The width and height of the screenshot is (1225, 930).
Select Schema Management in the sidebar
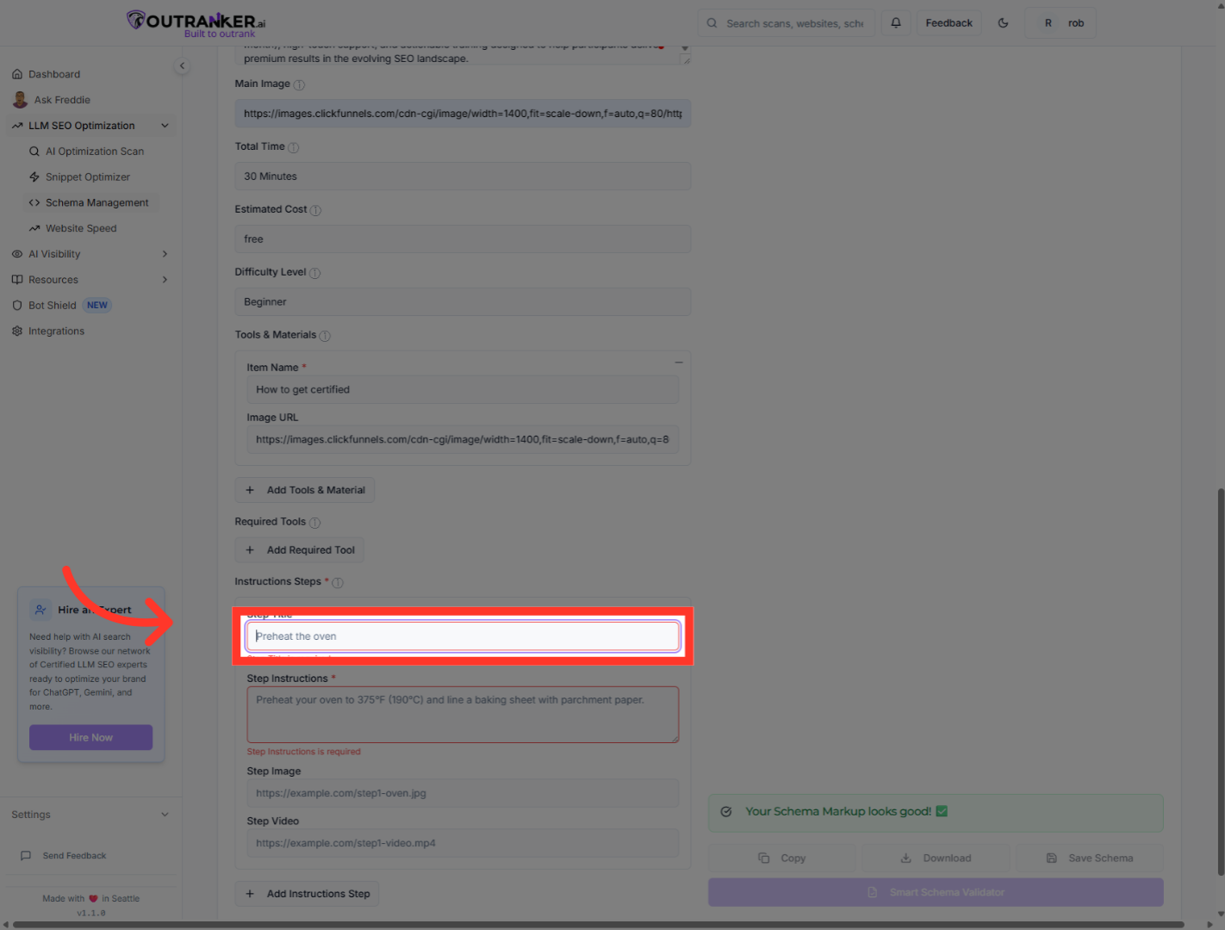click(93, 203)
